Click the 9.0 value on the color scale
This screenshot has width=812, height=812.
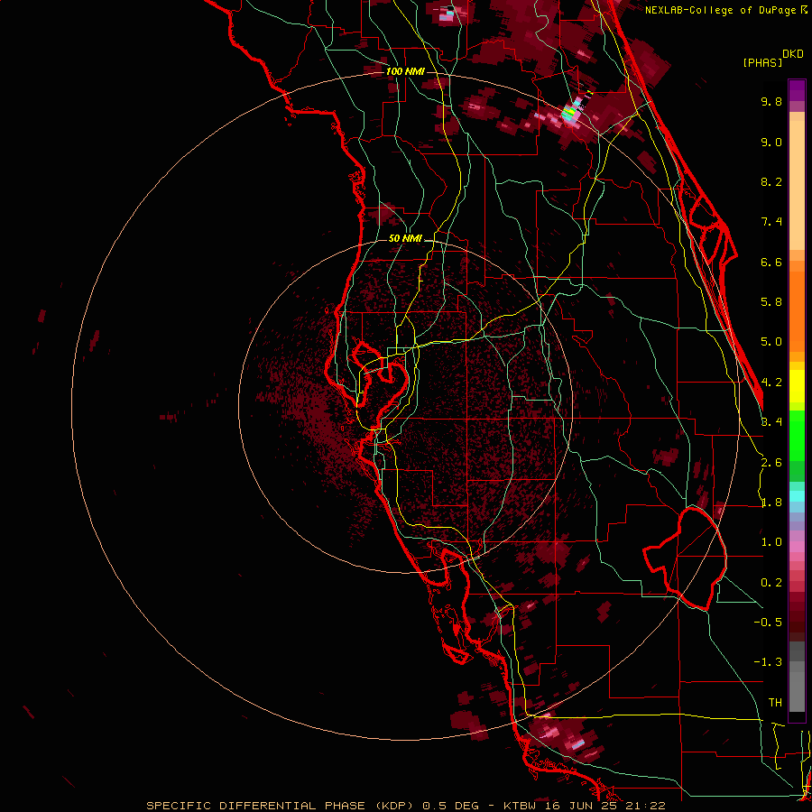(771, 142)
